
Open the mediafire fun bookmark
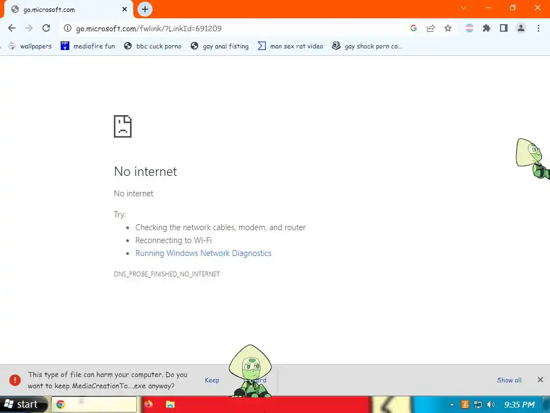pyautogui.click(x=88, y=46)
